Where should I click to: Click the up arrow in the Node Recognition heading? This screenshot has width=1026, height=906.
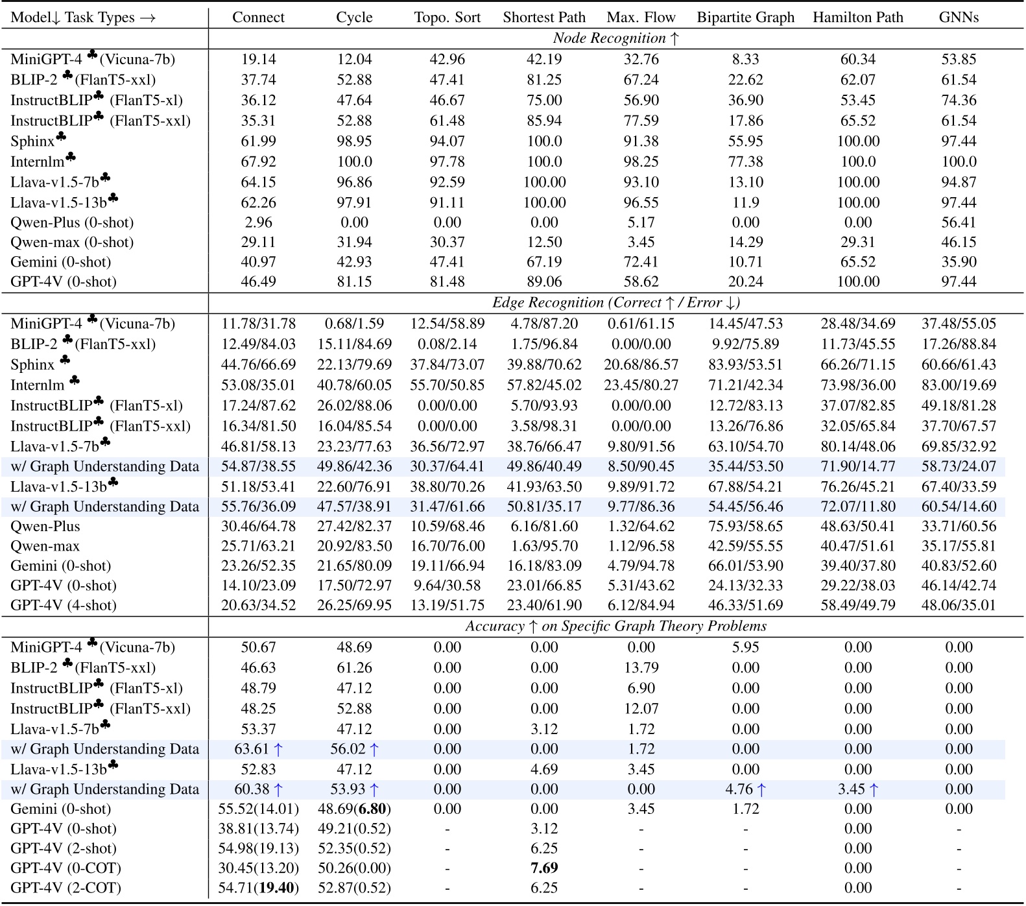pos(674,38)
